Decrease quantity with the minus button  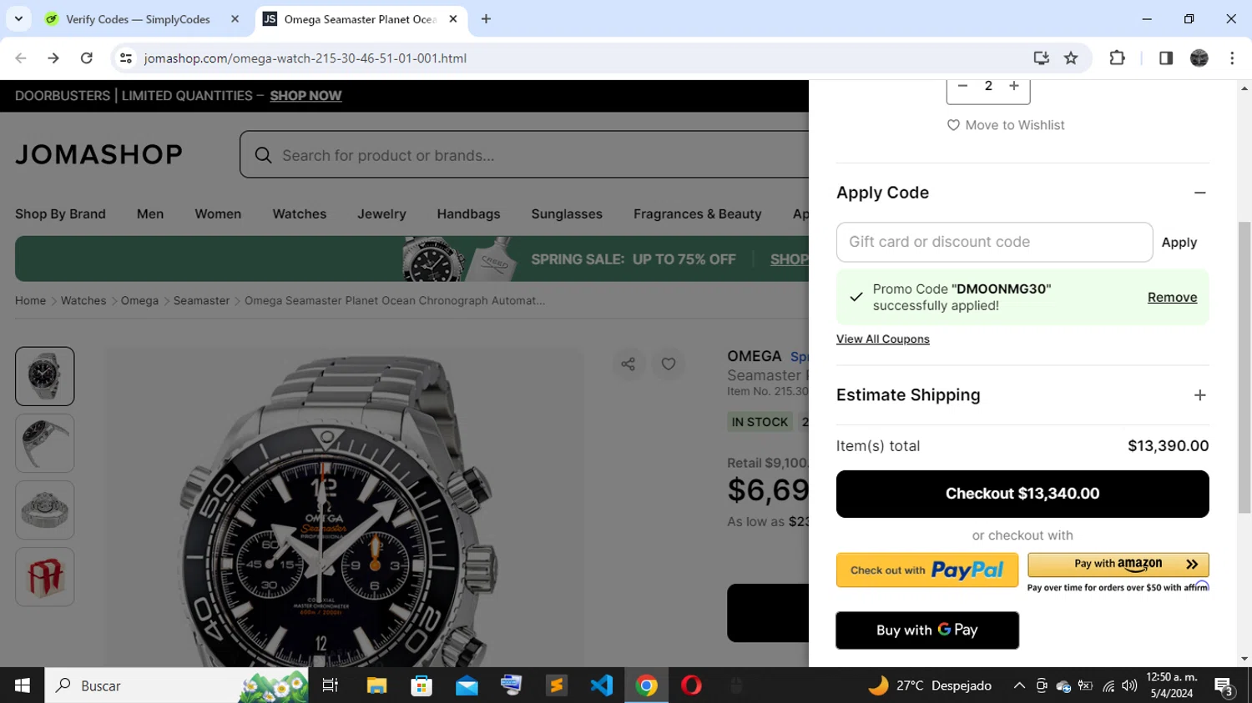click(x=962, y=86)
